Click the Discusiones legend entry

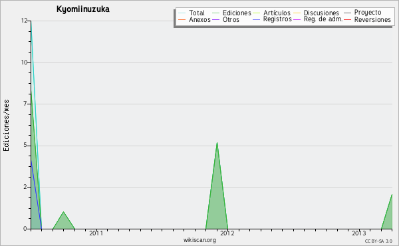(321, 13)
